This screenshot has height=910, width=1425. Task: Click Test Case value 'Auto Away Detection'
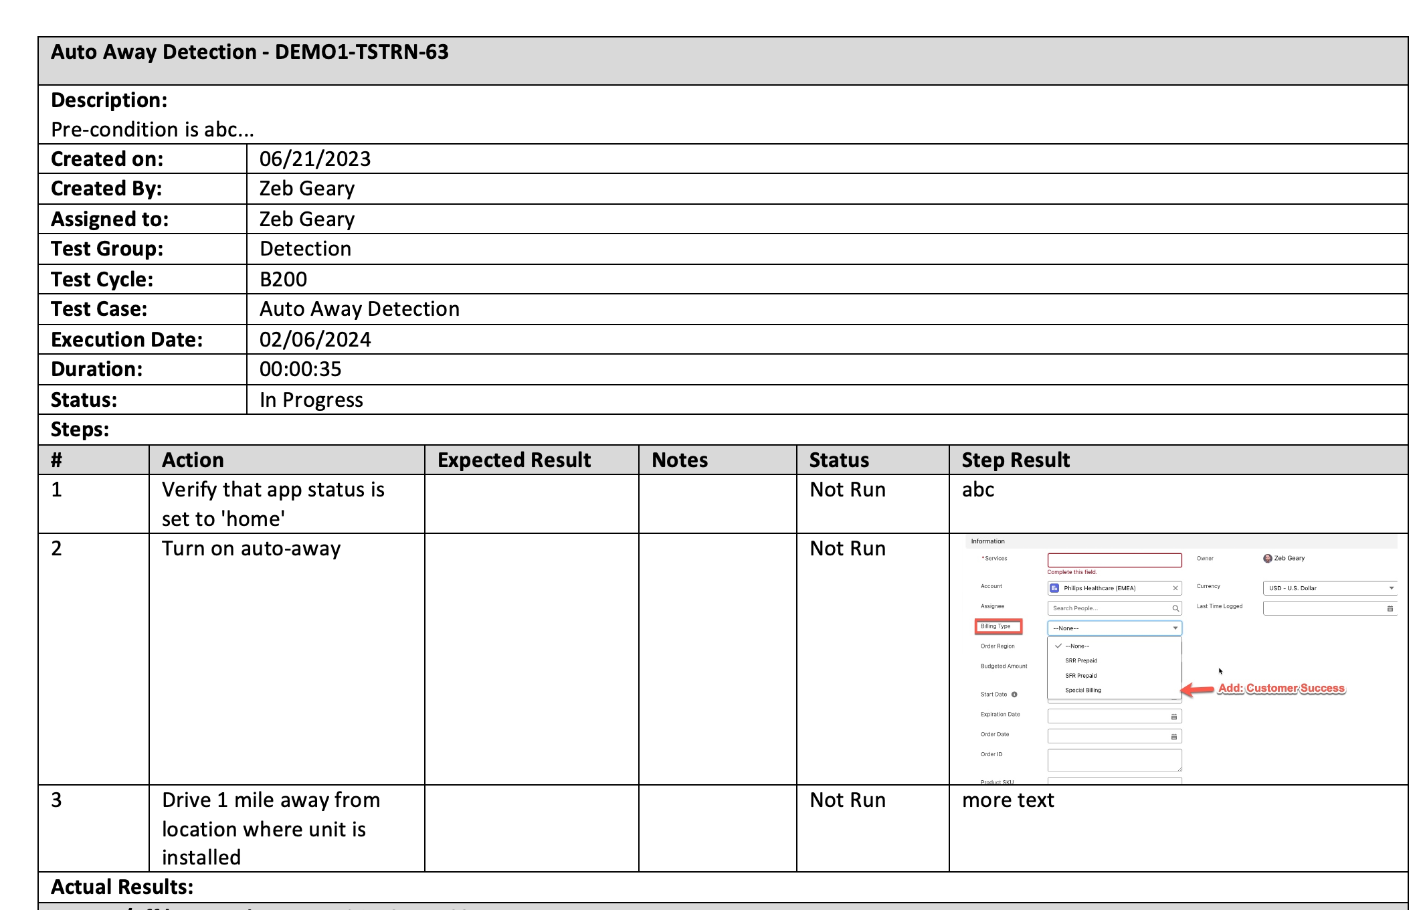[360, 309]
